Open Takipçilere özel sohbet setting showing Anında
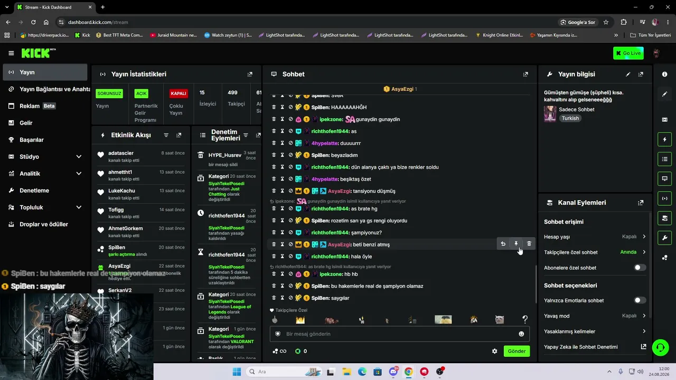Screen dimensions: 676x380 point(595,252)
